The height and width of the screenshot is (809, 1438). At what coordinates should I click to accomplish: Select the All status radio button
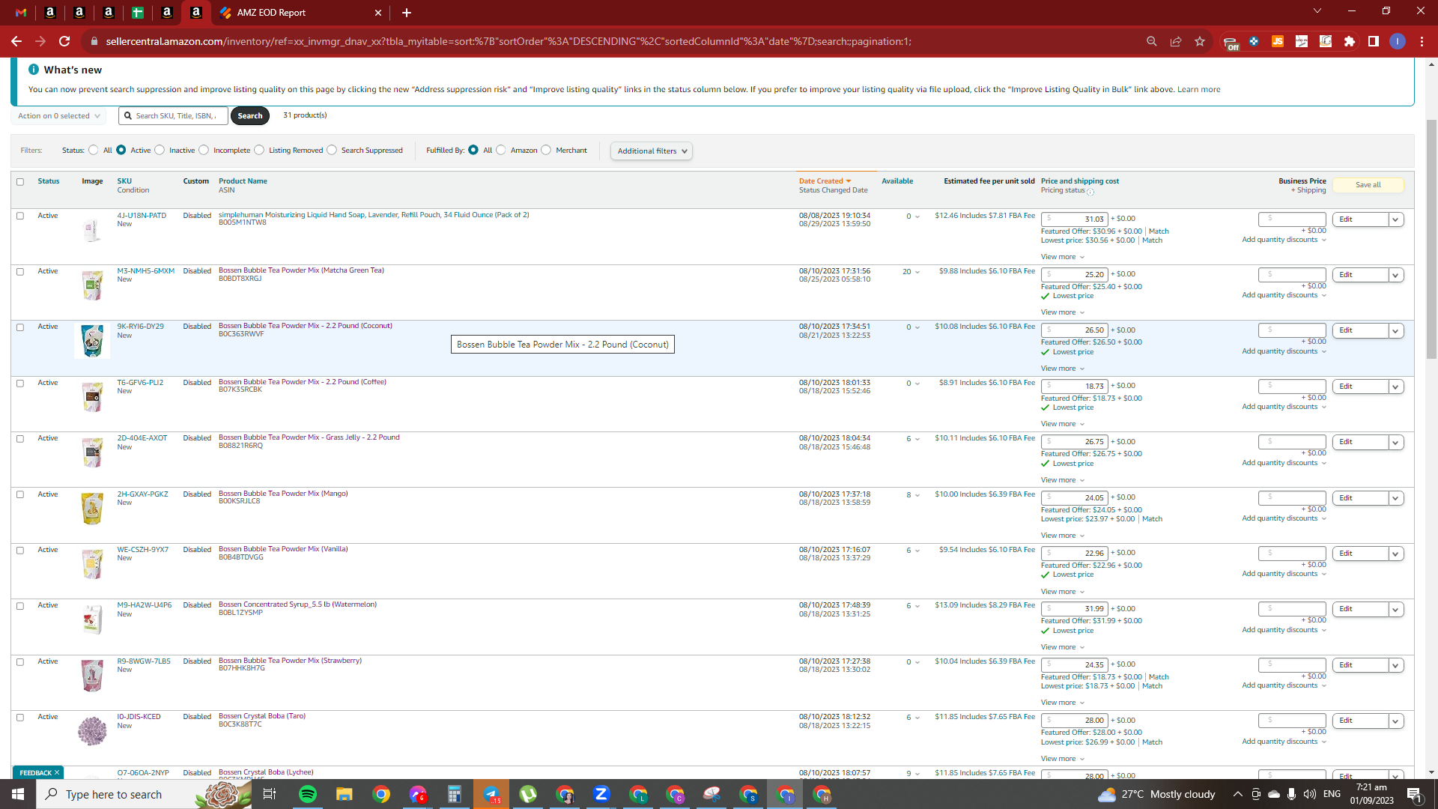click(93, 151)
